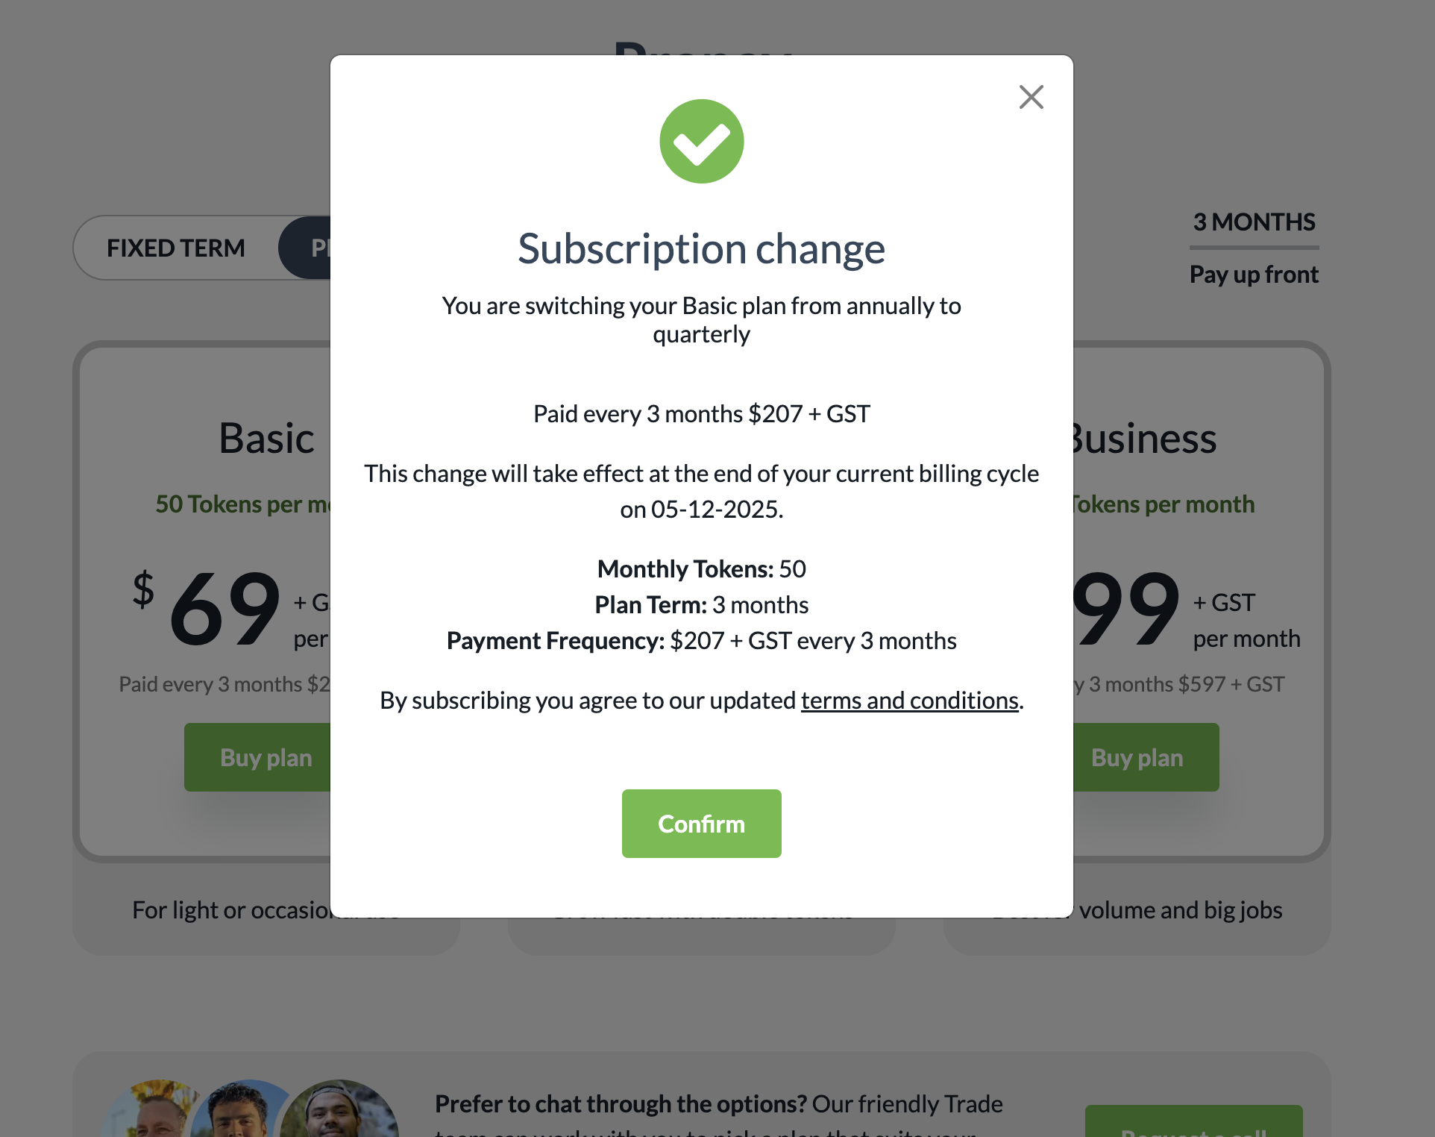The height and width of the screenshot is (1137, 1435).
Task: Click the Monthly Tokens line in dialog
Action: pyautogui.click(x=701, y=569)
